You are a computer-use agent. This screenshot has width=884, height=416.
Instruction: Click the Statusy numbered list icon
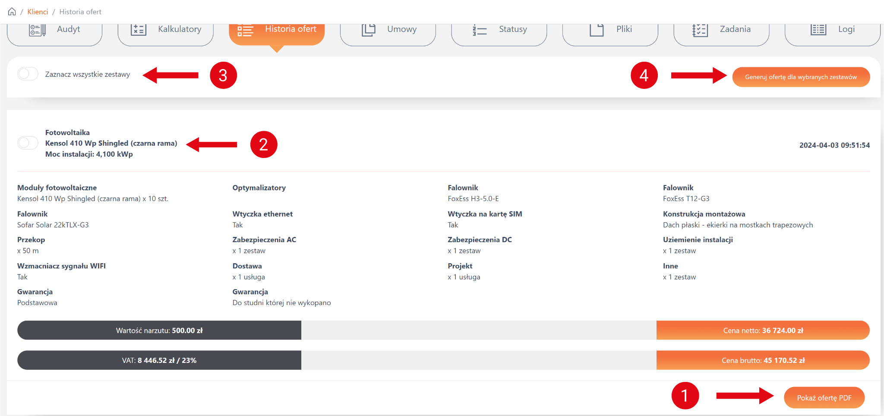point(480,30)
